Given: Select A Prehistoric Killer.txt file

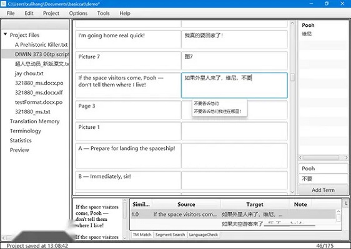Looking at the screenshot, I should click(x=41, y=45).
